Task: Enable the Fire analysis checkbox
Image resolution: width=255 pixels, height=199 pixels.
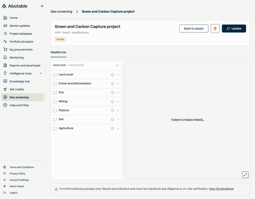Action: click(55, 93)
